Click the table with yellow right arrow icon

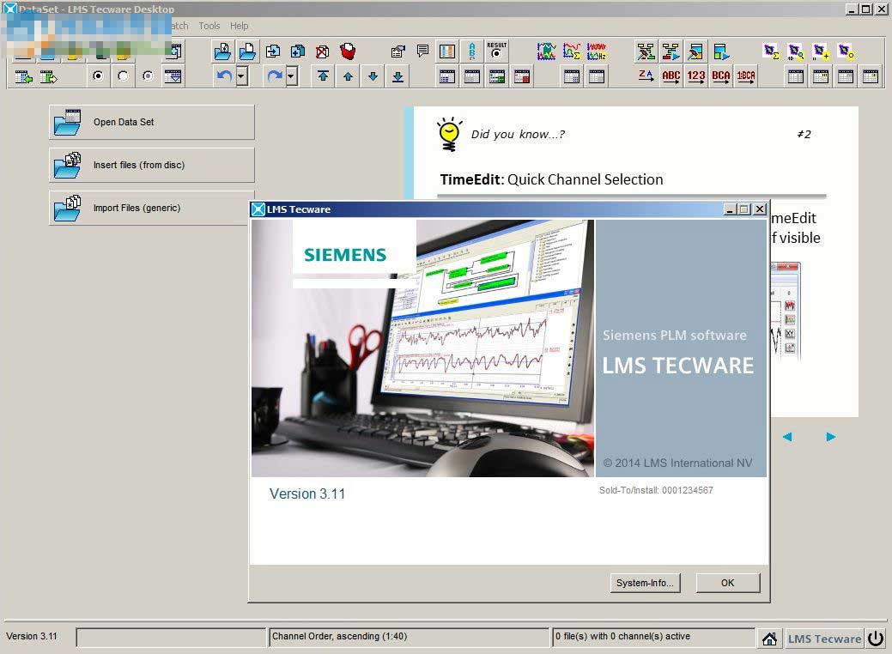[48, 76]
